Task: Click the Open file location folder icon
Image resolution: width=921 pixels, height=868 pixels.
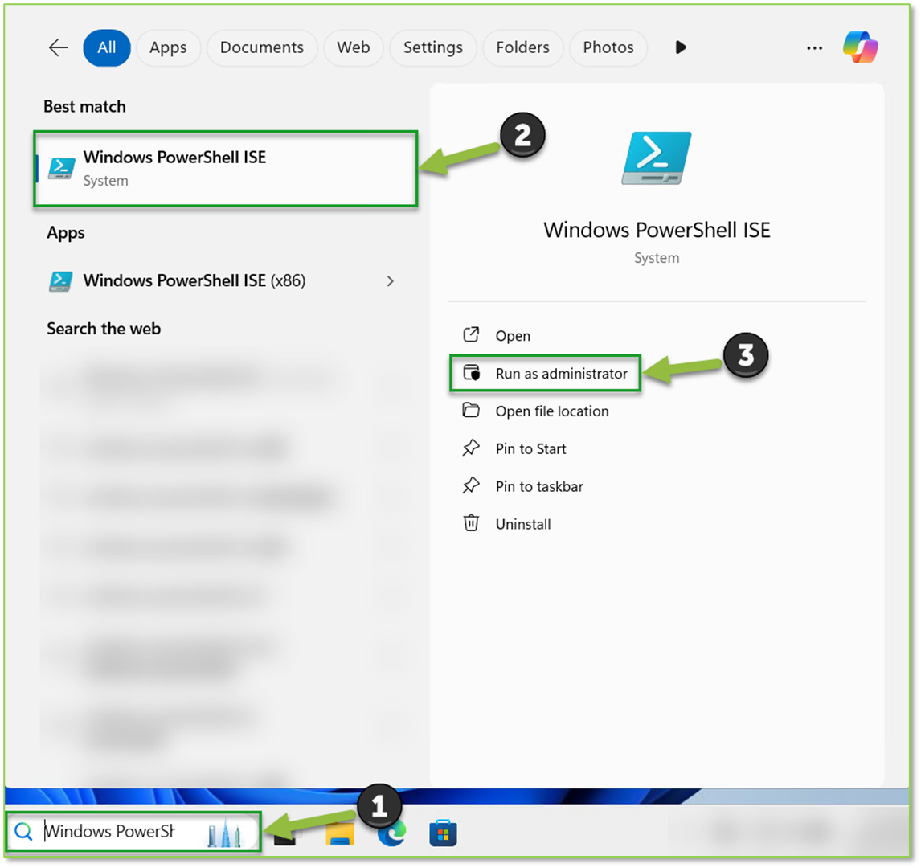Action: [x=472, y=411]
